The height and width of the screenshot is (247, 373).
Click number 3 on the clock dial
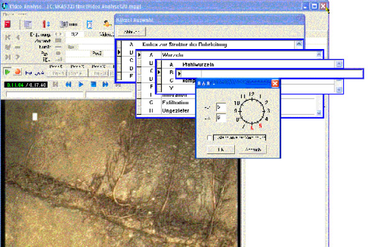[269, 110]
